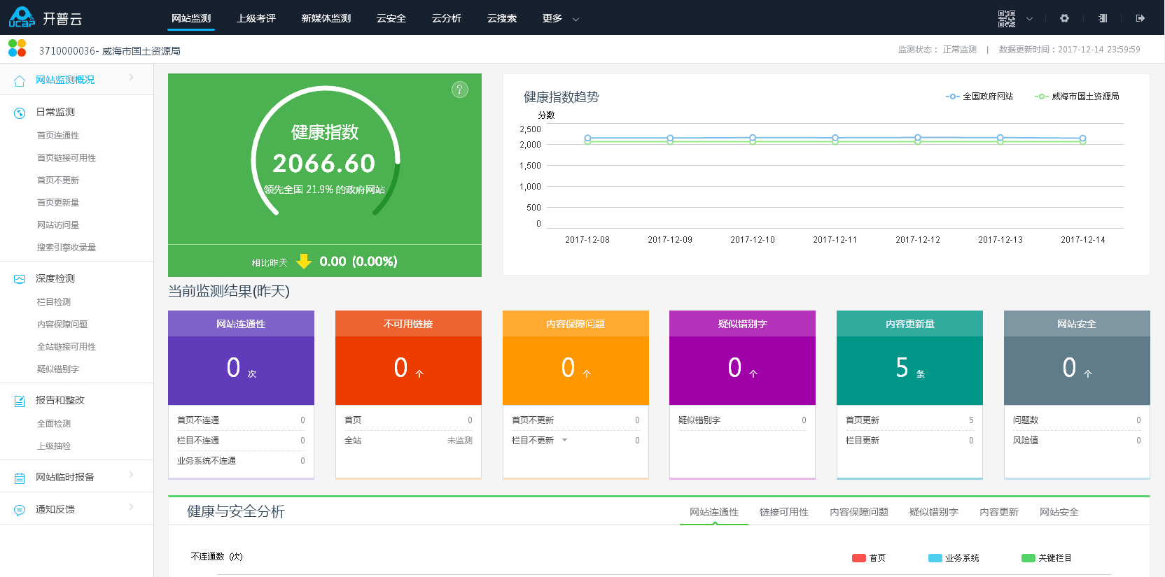1165x577 pixels.
Task: Open 首页连通性 in the sidebar
Action: [x=58, y=136]
